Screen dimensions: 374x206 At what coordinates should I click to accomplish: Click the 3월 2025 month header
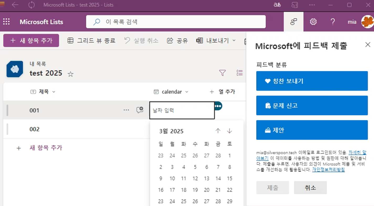coord(171,131)
